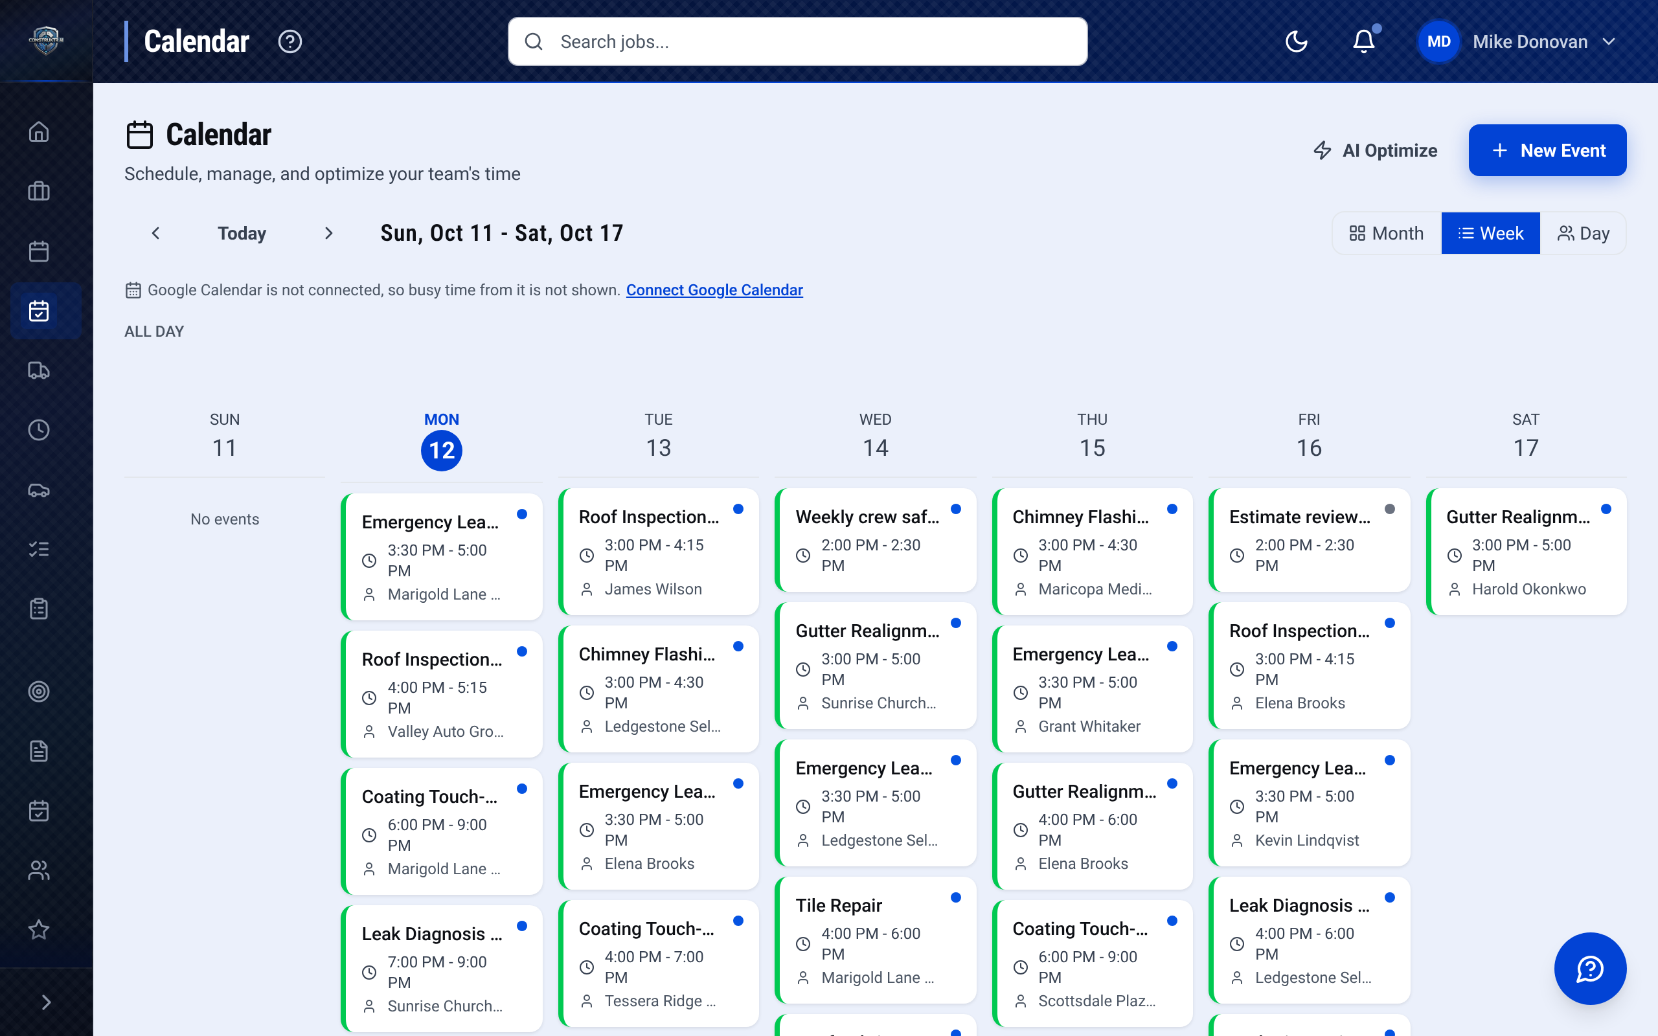Open Tuesday Emergency Lea... Elena Brooks event

pyautogui.click(x=659, y=826)
